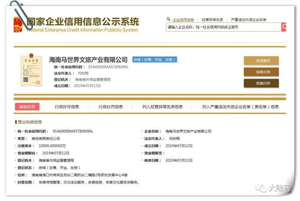Screen dimensions: 300x201
Task: Click the 海南马世界文旅产业有限公司 company title
Action: coord(88,60)
